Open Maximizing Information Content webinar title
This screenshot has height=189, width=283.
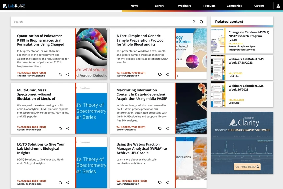coord(141,94)
